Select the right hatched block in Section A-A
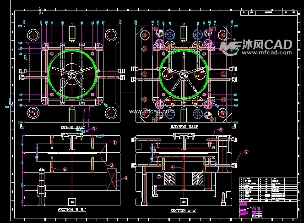Screen dimensions: 304x223 (x=198, y=178)
